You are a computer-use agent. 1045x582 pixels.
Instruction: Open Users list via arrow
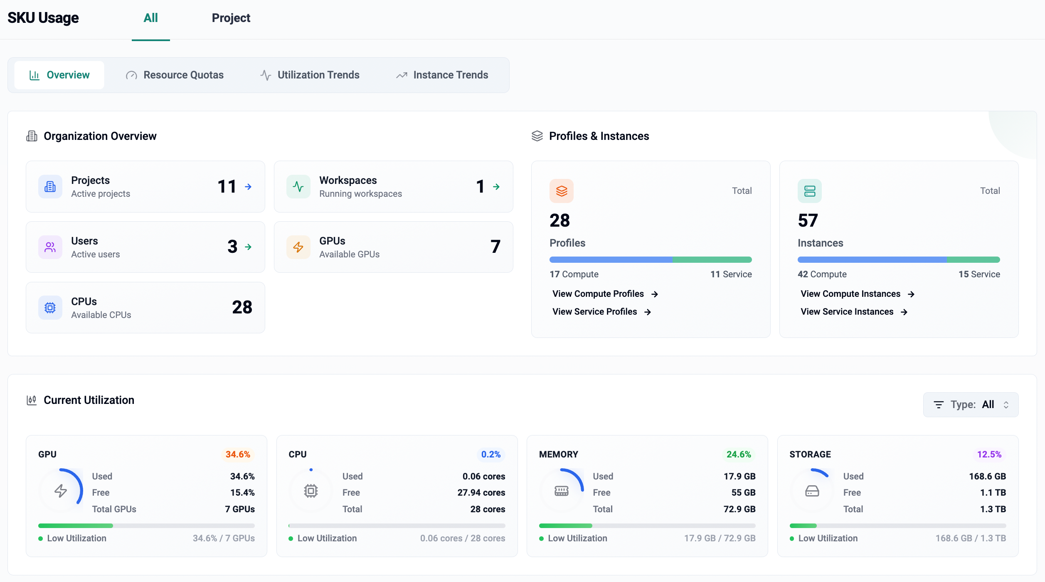tap(248, 247)
